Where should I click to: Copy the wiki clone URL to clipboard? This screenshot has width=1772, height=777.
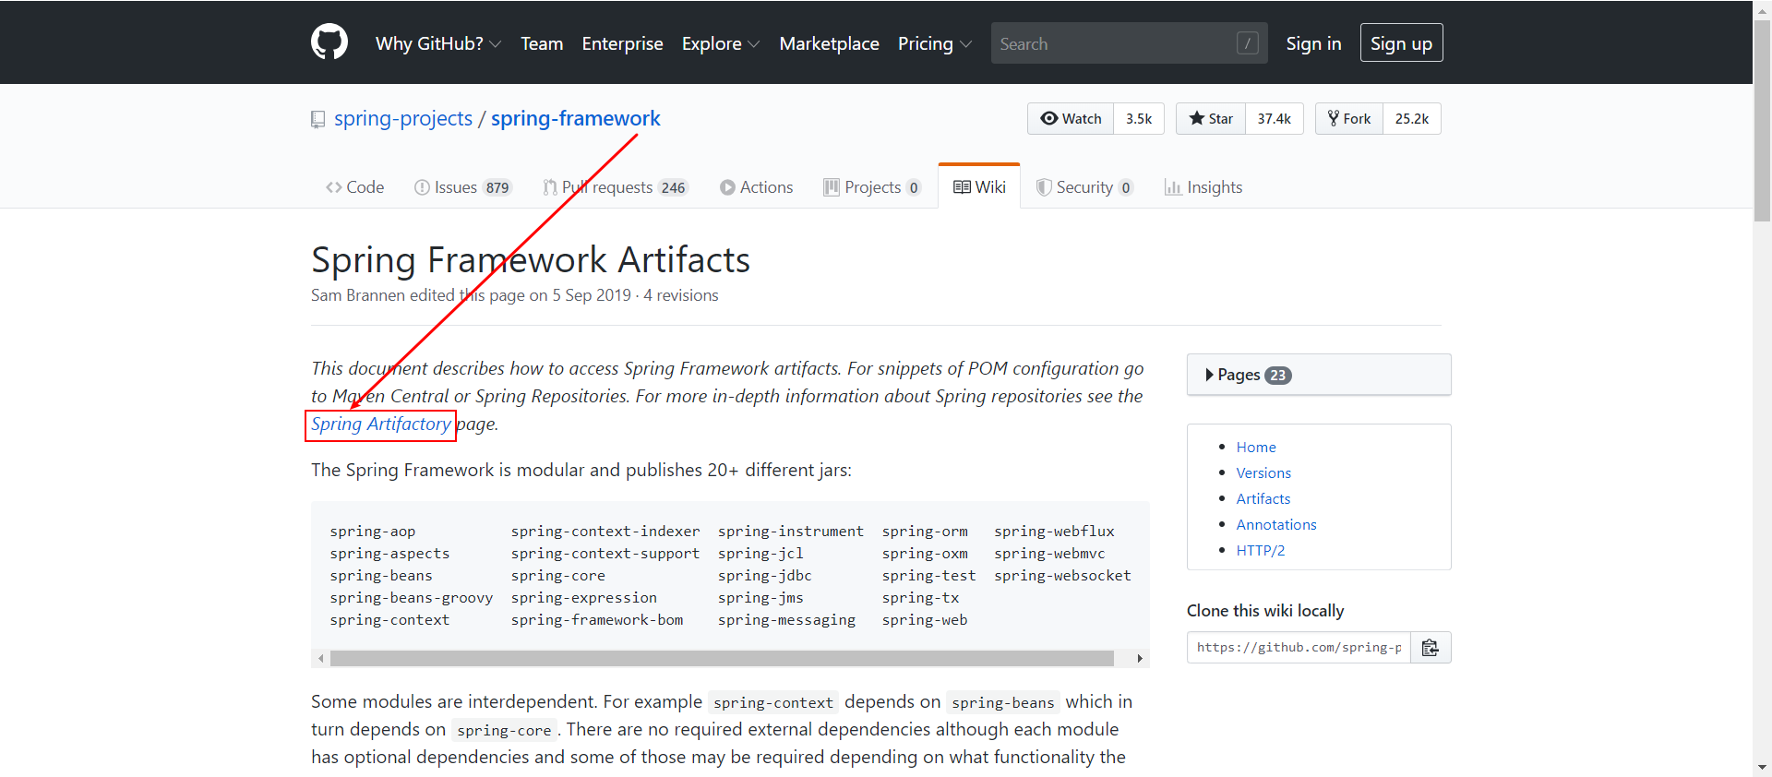pos(1431,648)
